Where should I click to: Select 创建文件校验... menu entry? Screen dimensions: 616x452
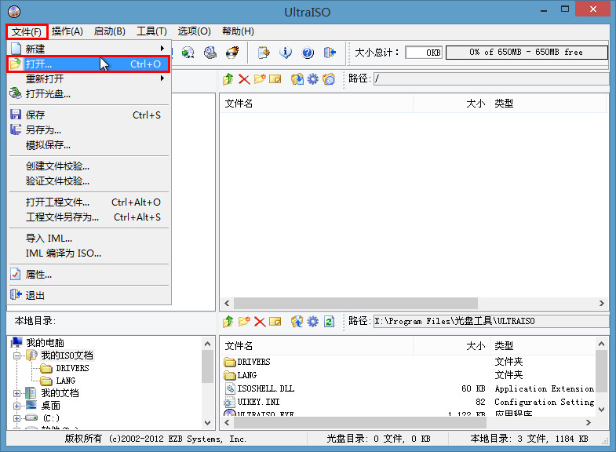click(89, 166)
